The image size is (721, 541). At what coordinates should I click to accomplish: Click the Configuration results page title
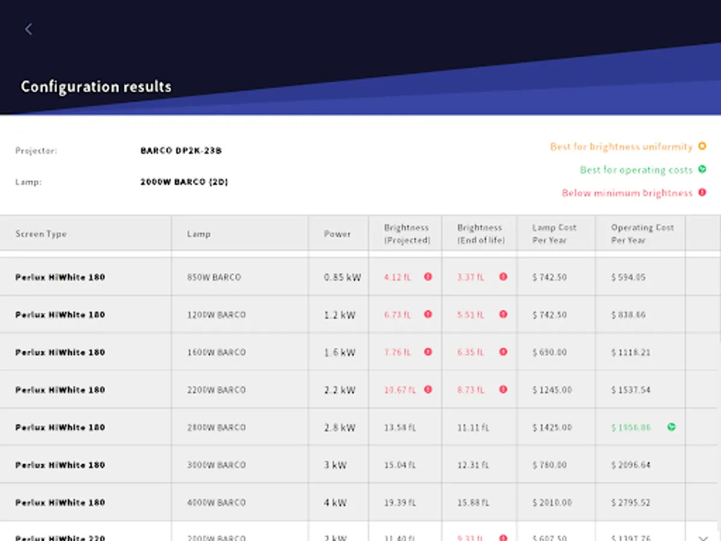click(96, 87)
